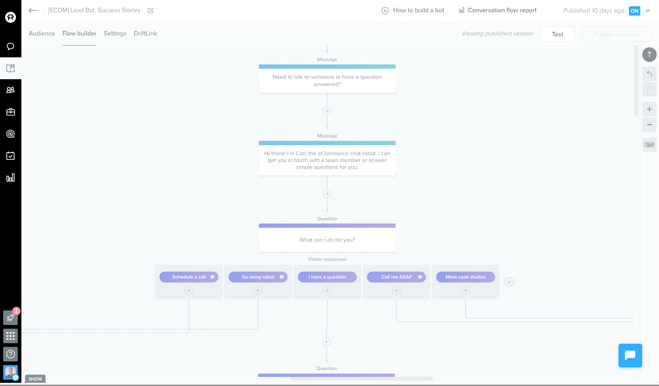Add a new visitor response with the plus circle
The width and height of the screenshot is (659, 386).
509,282
